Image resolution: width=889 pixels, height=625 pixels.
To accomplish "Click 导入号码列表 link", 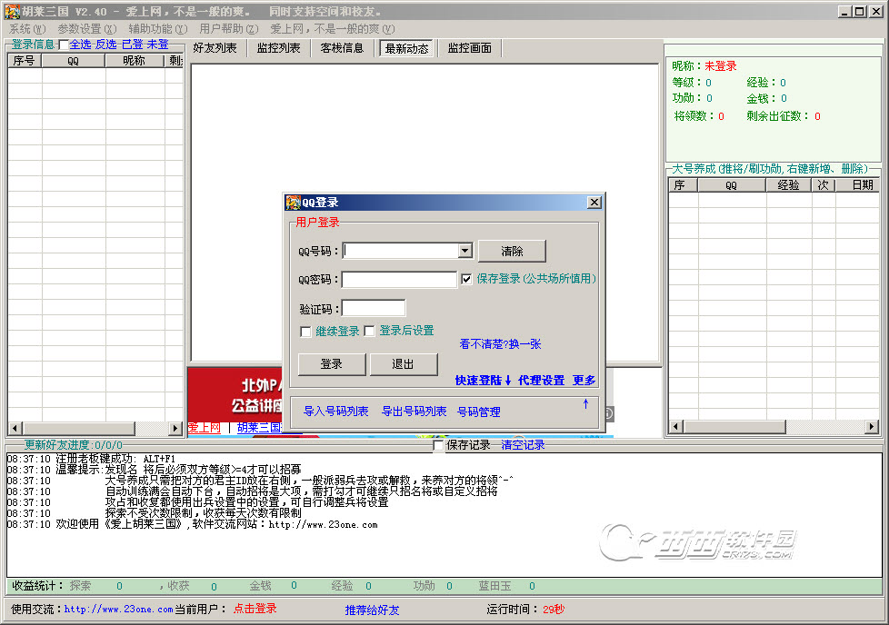I will point(336,412).
